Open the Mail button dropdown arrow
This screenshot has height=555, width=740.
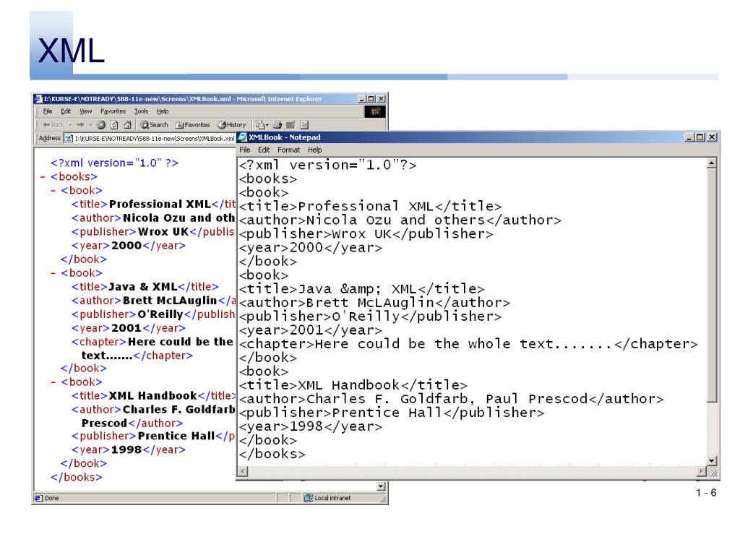[267, 125]
